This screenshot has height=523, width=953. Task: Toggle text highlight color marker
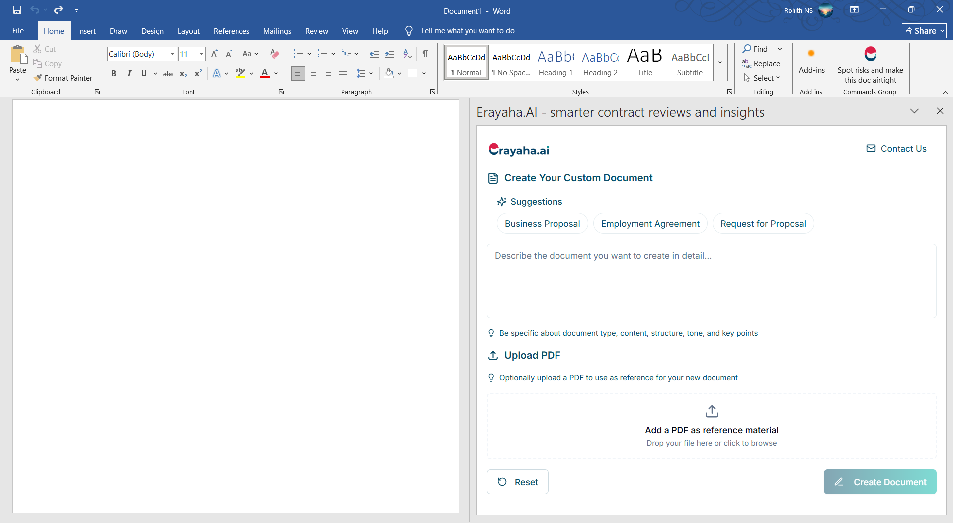(240, 74)
